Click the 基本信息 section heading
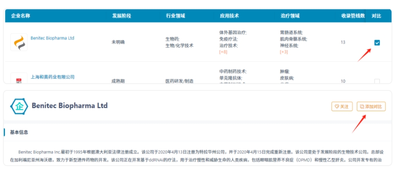397x169 pixels. point(19,132)
